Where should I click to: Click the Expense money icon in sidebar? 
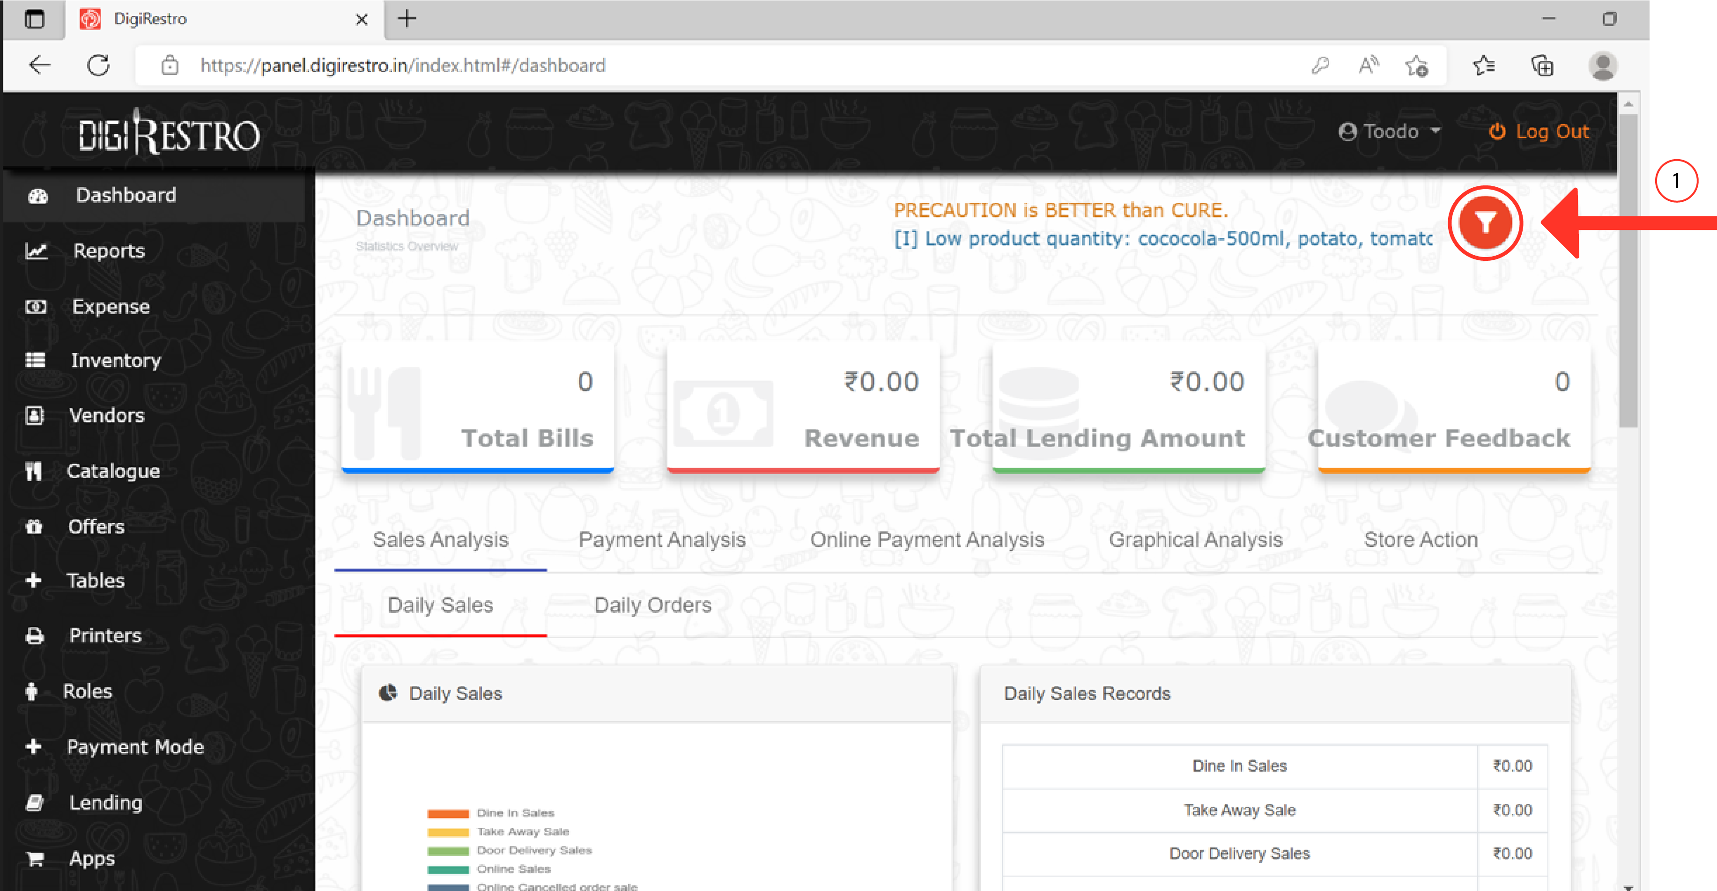pos(36,307)
